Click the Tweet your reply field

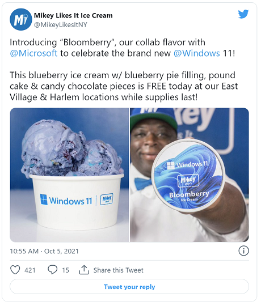point(129,287)
